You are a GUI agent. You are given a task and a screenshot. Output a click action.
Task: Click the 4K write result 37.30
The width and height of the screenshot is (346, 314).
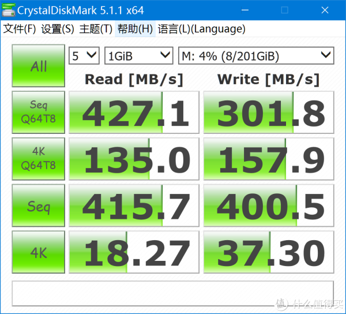(x=269, y=252)
